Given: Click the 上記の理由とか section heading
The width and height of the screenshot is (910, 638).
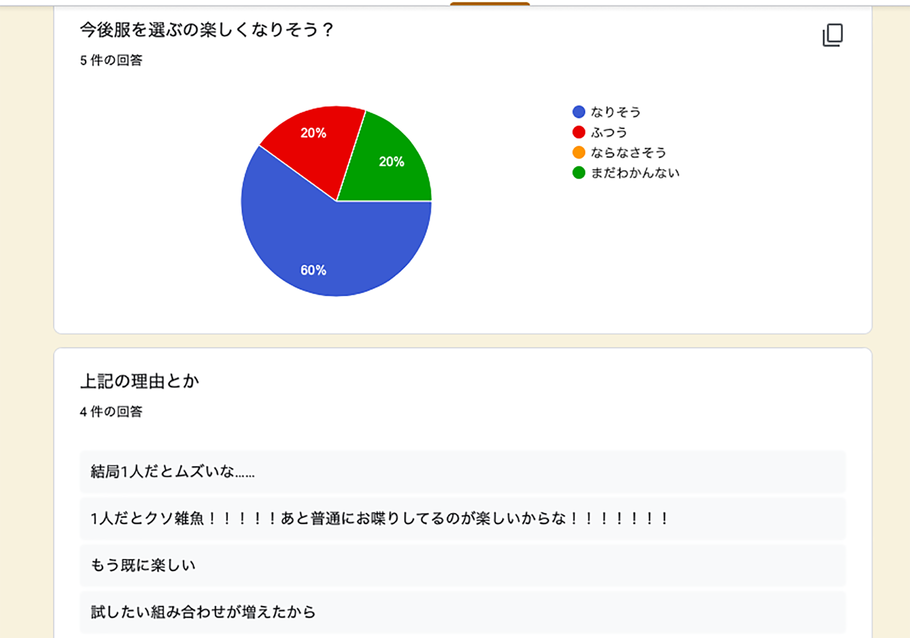Looking at the screenshot, I should [x=140, y=381].
